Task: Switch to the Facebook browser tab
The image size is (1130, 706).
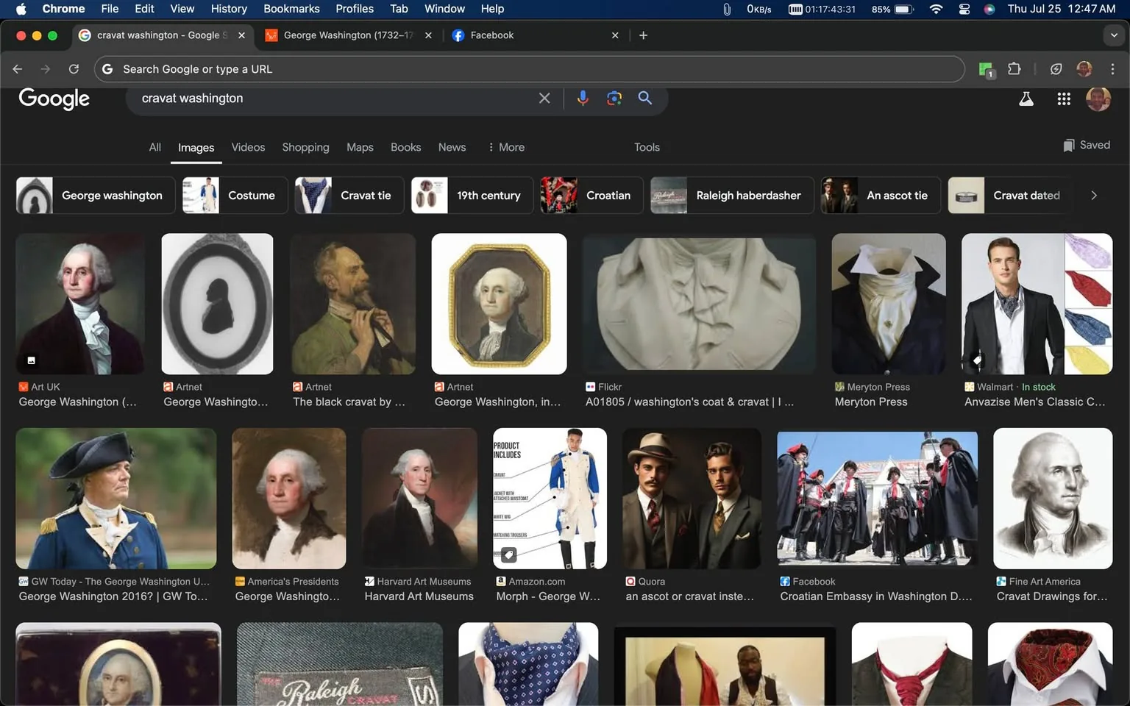Action: pos(515,35)
